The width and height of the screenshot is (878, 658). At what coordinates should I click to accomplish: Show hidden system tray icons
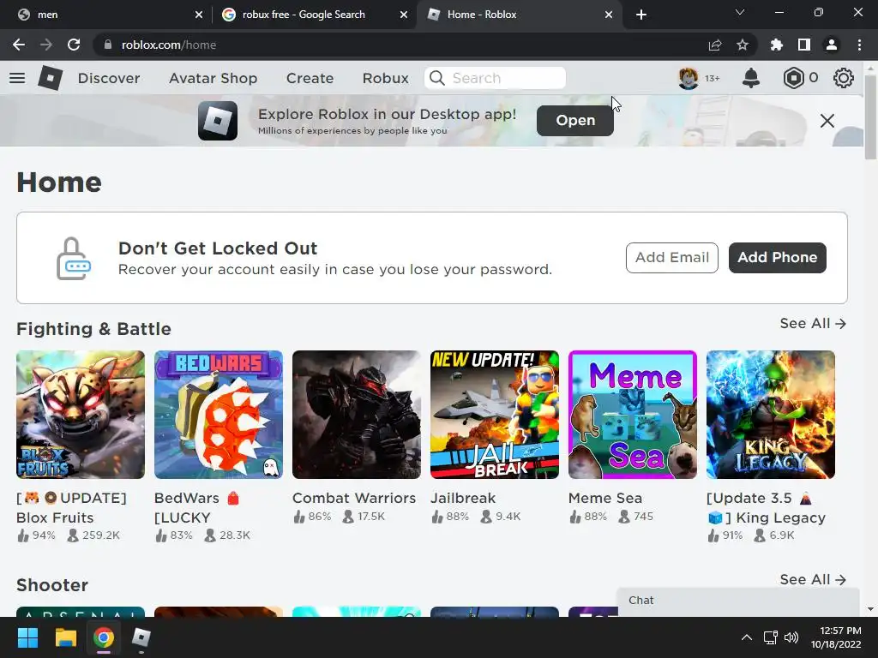click(x=747, y=637)
